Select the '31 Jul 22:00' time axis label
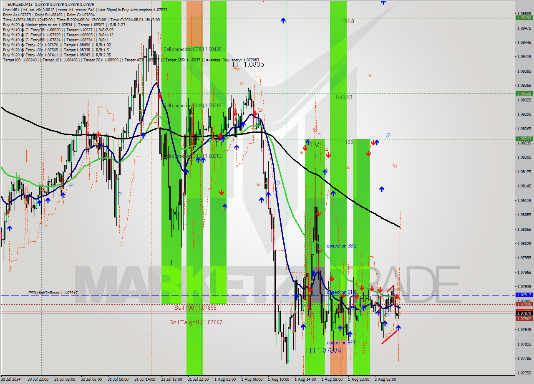This screenshot has height=384, width=534. (198, 379)
